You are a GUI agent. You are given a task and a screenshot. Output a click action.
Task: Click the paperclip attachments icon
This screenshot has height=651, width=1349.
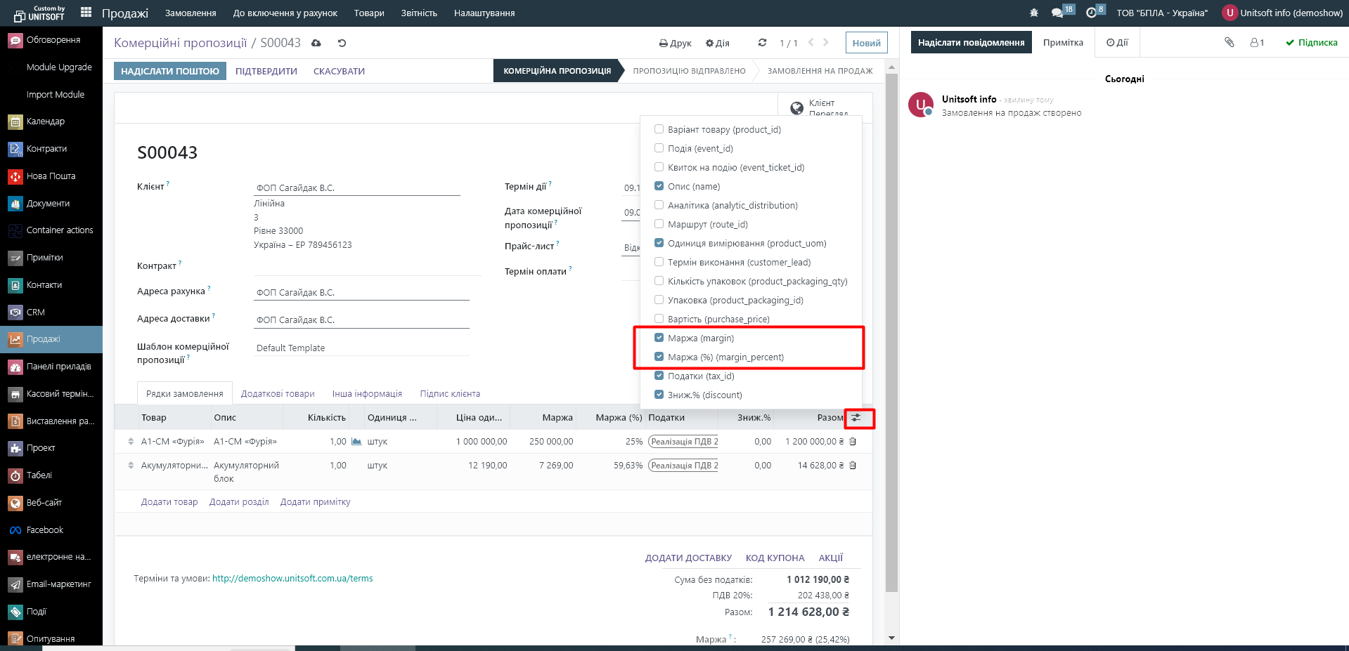point(1229,42)
